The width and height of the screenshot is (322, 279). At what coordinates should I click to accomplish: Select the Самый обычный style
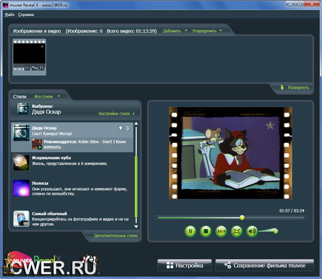pos(72,219)
